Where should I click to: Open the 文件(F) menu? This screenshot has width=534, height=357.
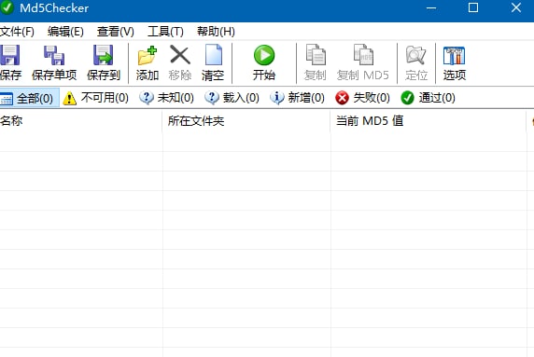[x=17, y=32]
